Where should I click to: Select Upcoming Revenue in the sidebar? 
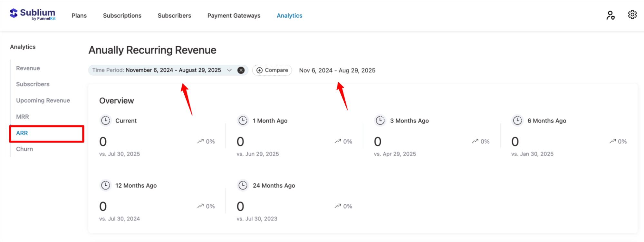pos(43,100)
